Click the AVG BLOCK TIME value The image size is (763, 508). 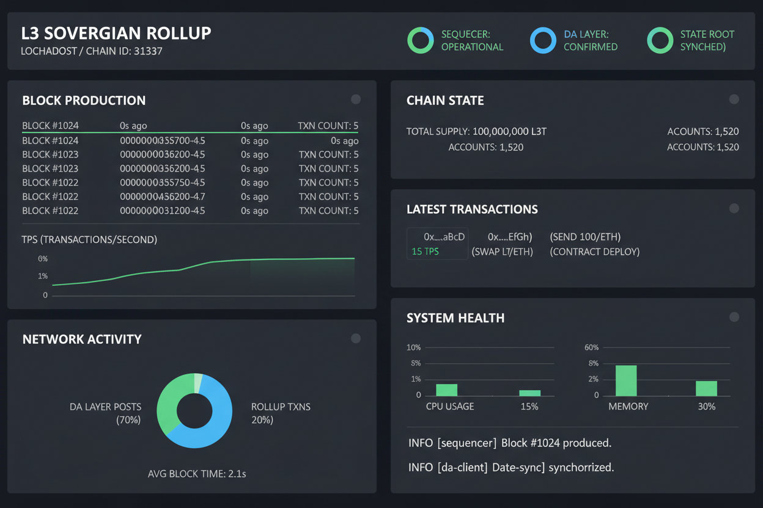196,473
